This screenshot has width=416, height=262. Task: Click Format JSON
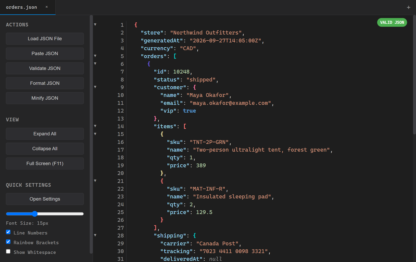[x=45, y=83]
